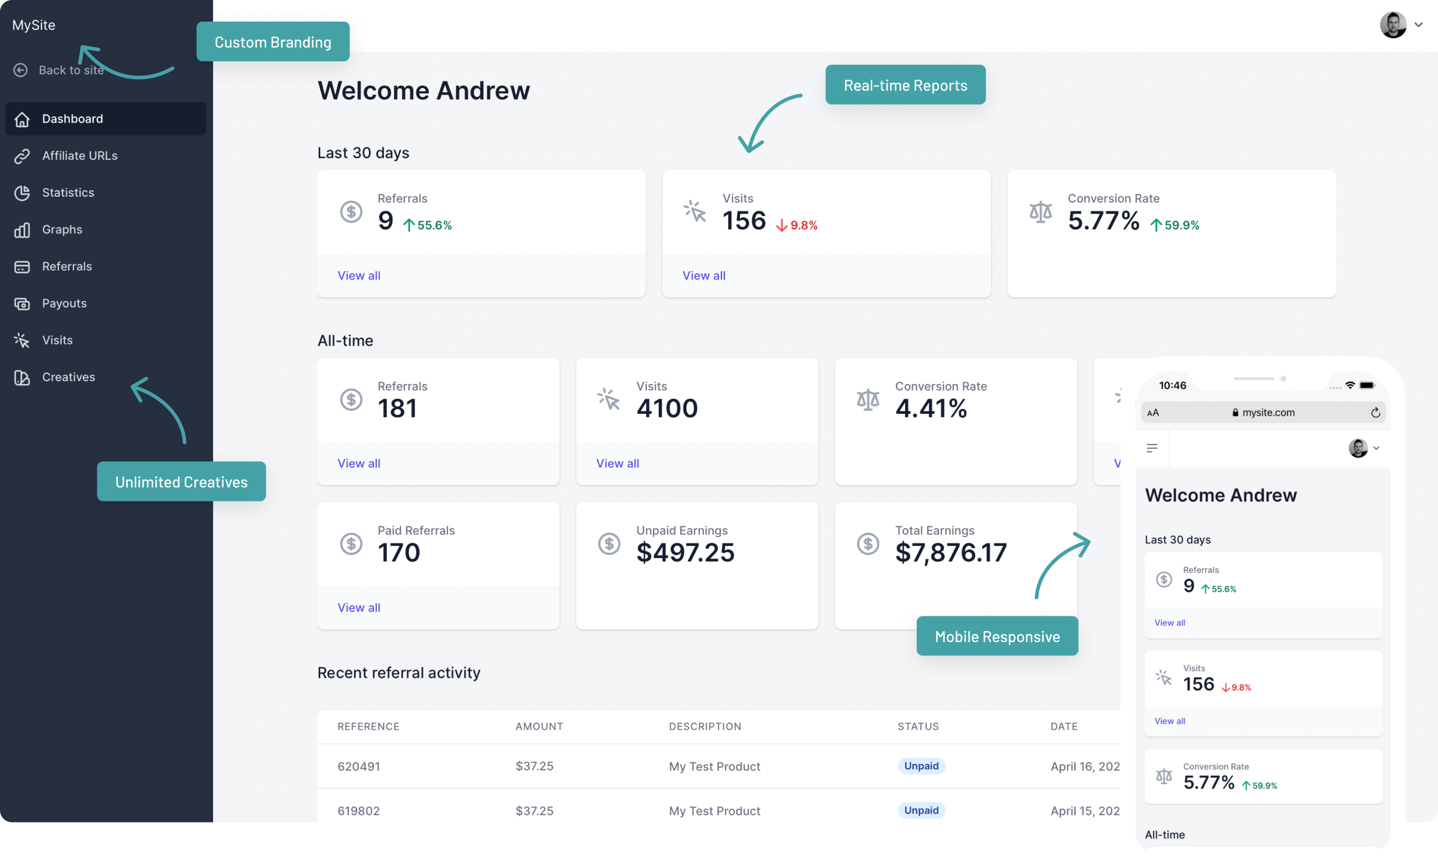Click View all under the Referrals card
Screen dimensions: 1438x868
(359, 275)
